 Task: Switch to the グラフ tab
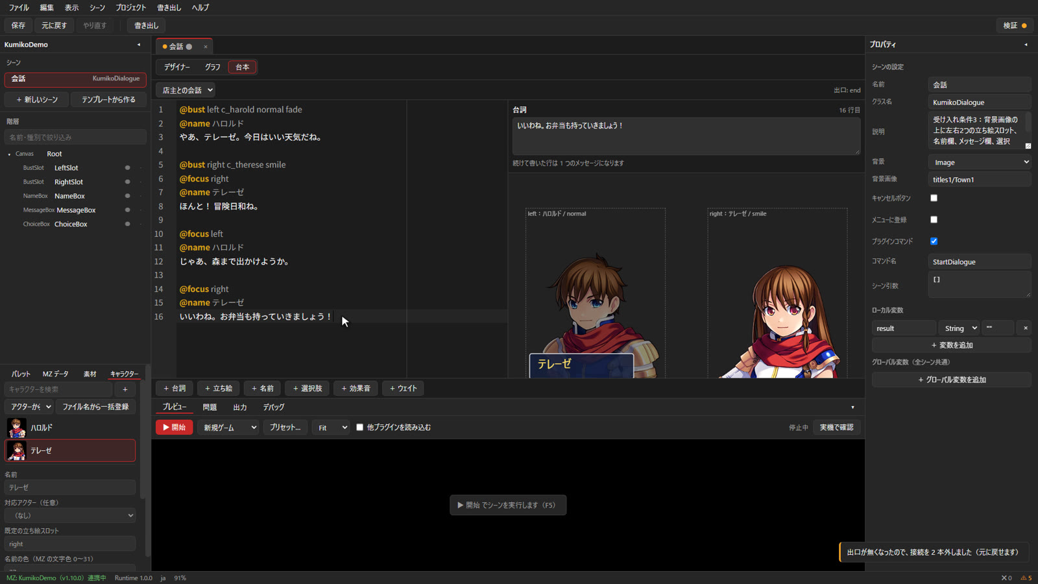[x=212, y=67]
